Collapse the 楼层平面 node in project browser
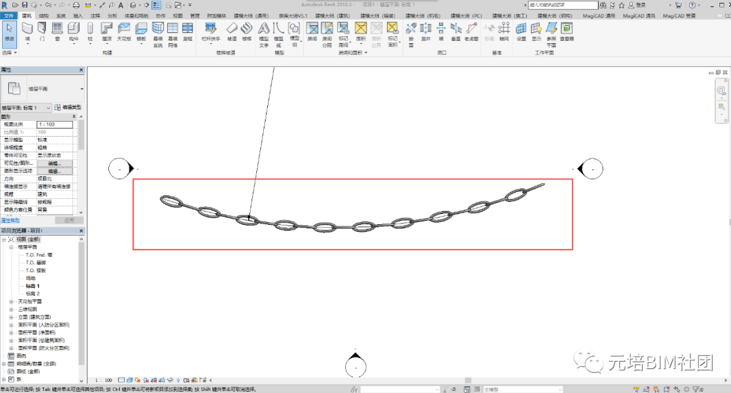The width and height of the screenshot is (731, 393). pos(11,247)
